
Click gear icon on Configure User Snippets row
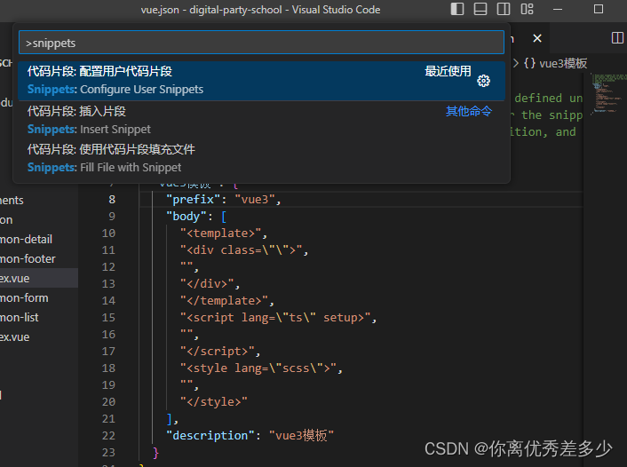click(x=483, y=81)
